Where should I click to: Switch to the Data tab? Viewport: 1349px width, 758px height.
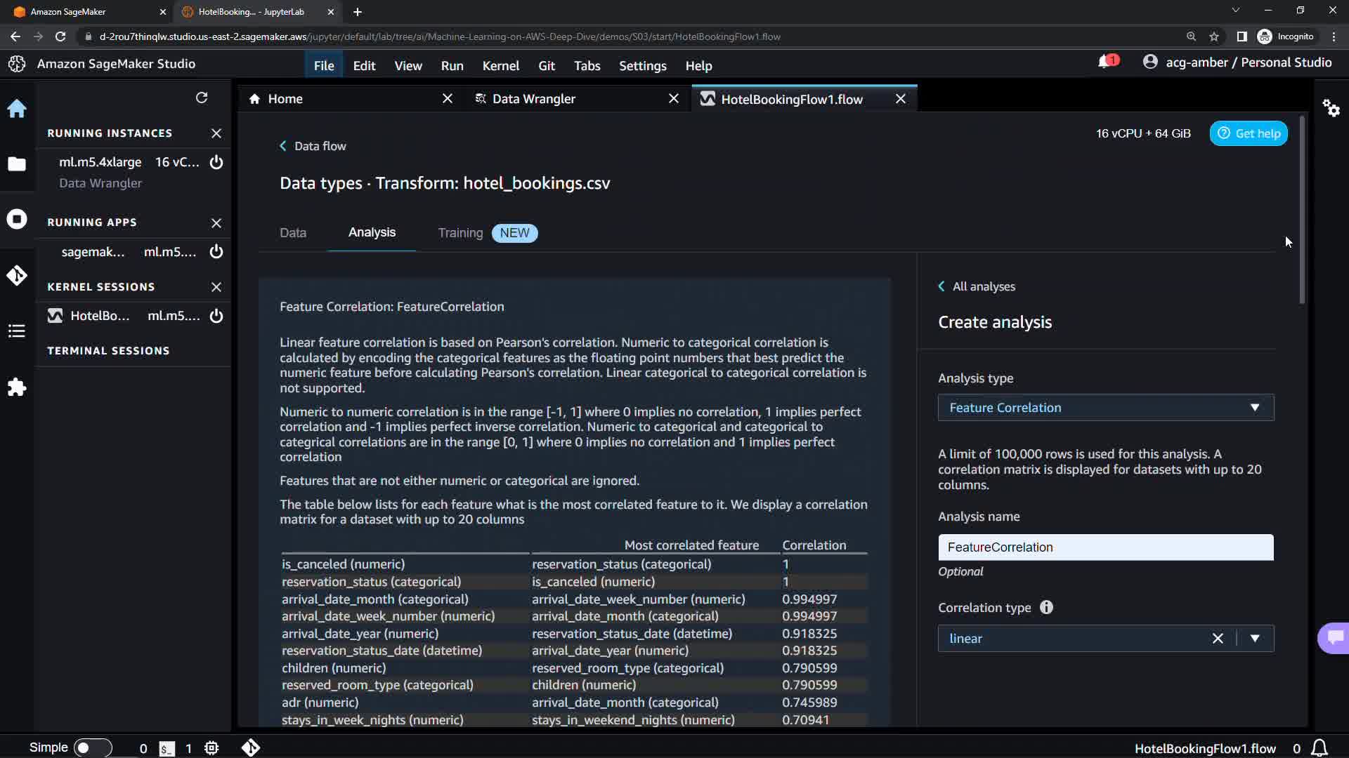293,233
